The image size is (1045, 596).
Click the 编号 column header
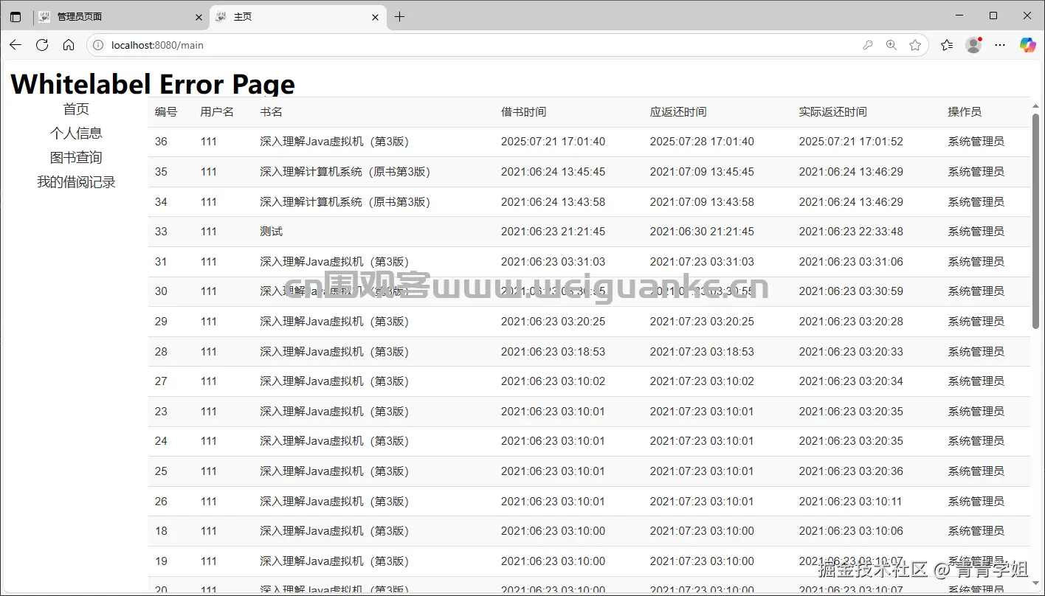pos(166,112)
